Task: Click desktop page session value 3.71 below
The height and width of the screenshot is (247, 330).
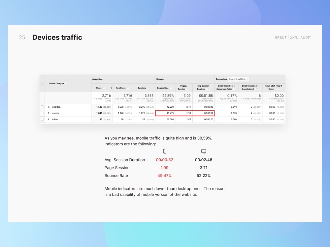Action: 204,168
